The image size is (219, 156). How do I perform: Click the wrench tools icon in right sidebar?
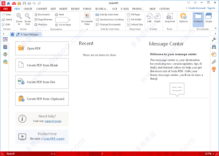pyautogui.click(x=214, y=39)
